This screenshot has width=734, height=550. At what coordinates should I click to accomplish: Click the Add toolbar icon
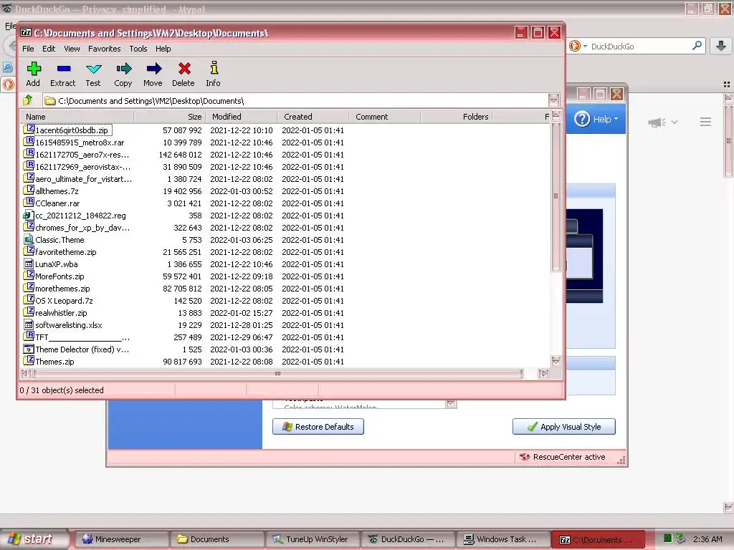tap(33, 69)
